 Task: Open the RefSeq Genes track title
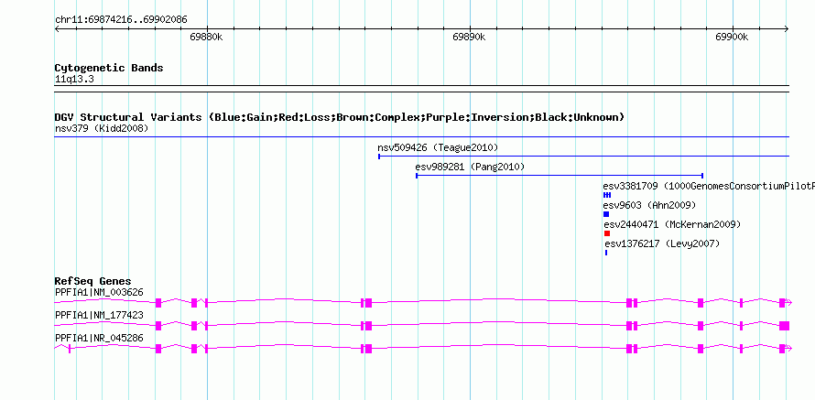[x=93, y=282]
